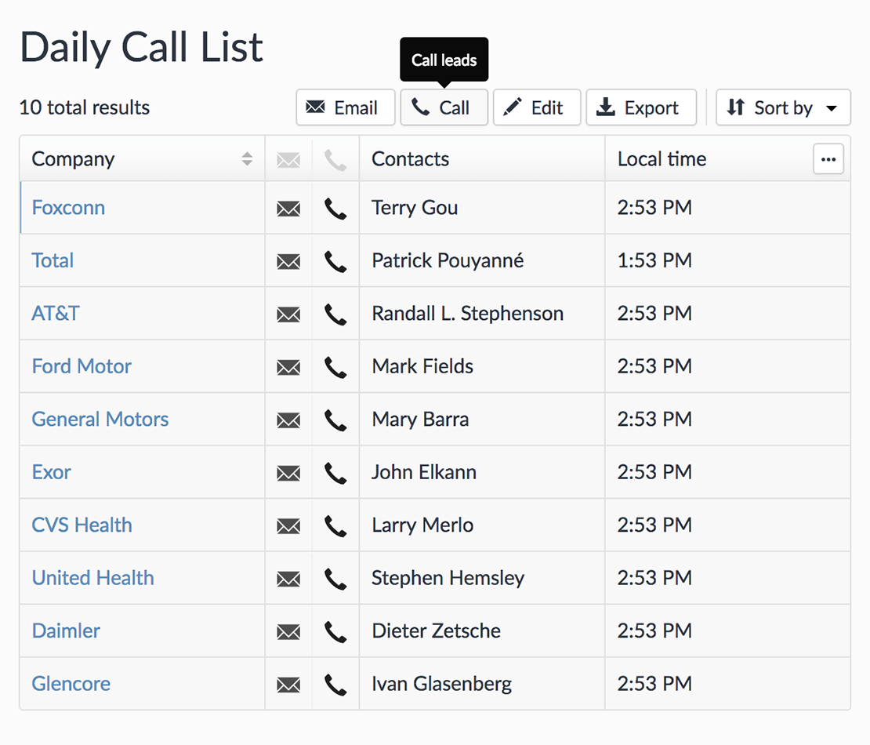Click the Call leads button
The image size is (870, 745).
pos(444,107)
